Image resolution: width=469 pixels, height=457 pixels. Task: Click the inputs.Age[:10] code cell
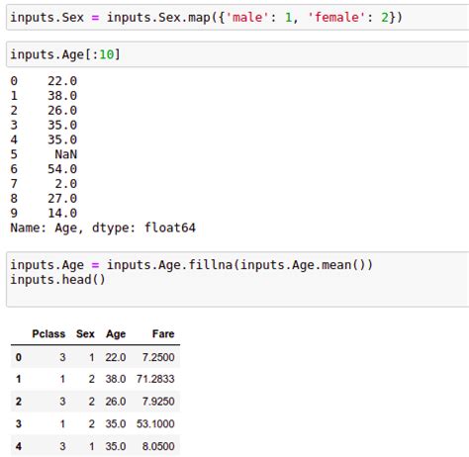[237, 54]
